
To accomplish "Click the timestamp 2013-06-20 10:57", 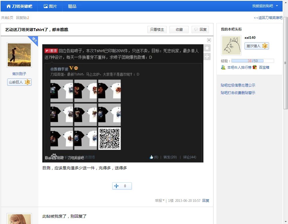I will point(188,200).
